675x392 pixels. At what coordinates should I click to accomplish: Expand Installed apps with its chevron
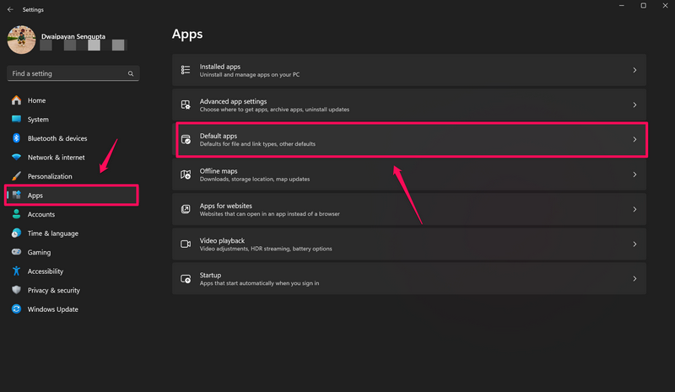pos(634,70)
